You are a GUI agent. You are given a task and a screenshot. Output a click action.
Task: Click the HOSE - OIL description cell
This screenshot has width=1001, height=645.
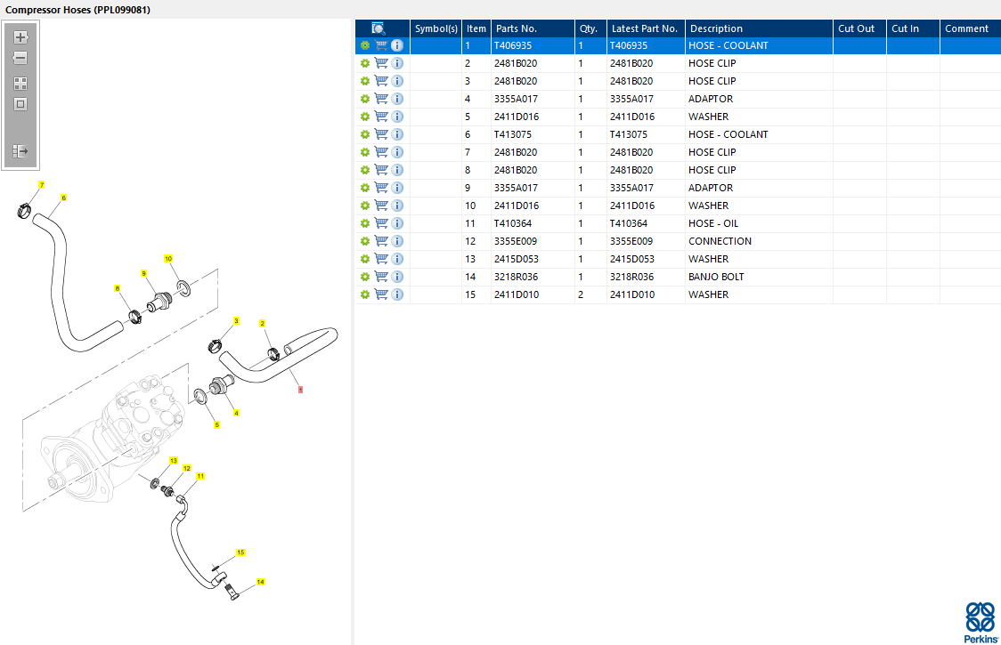click(x=759, y=223)
